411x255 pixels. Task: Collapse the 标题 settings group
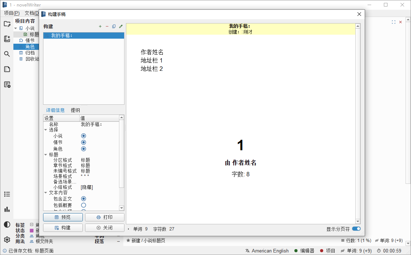(45, 154)
